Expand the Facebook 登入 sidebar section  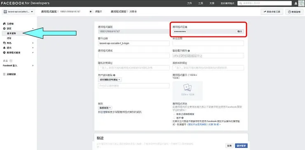pyautogui.click(x=33, y=66)
